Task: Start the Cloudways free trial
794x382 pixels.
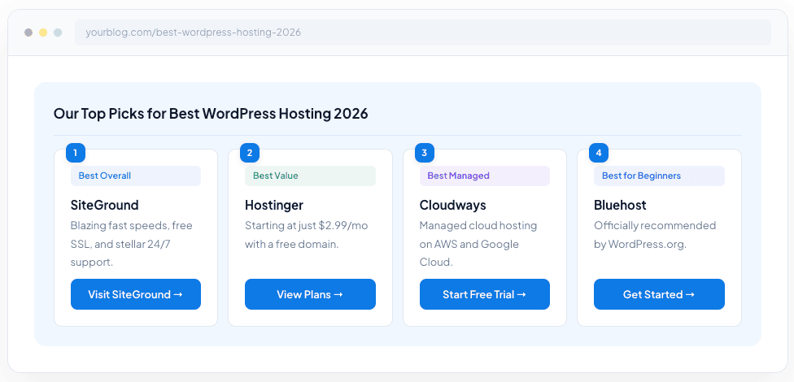Action: coord(485,294)
